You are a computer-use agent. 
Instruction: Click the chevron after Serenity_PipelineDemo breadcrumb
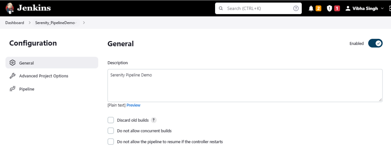coord(84,23)
